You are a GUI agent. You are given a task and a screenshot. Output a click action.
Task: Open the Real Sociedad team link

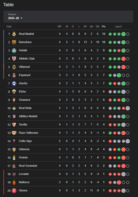tap(28, 166)
